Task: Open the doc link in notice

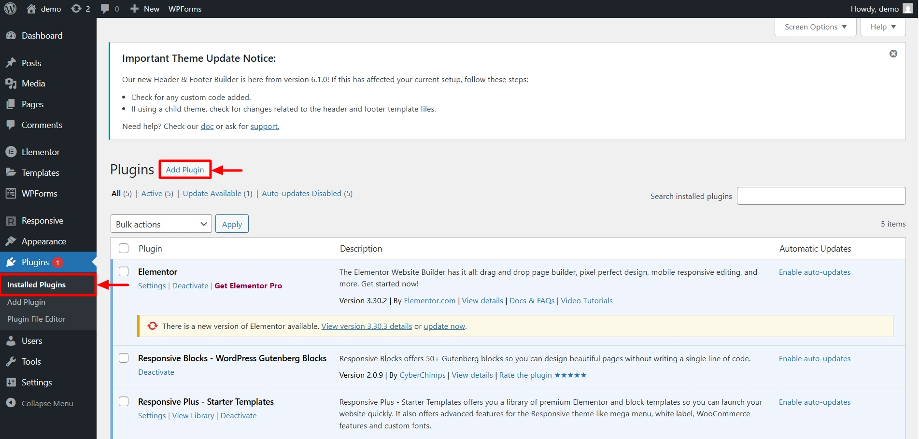Action: coord(207,126)
